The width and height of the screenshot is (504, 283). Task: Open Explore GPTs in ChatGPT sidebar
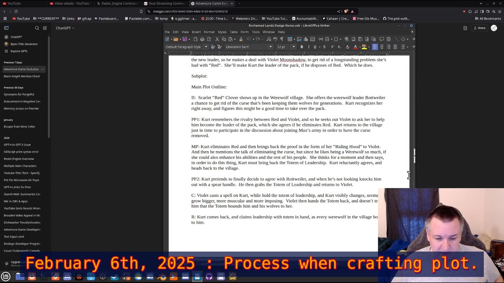click(x=19, y=51)
